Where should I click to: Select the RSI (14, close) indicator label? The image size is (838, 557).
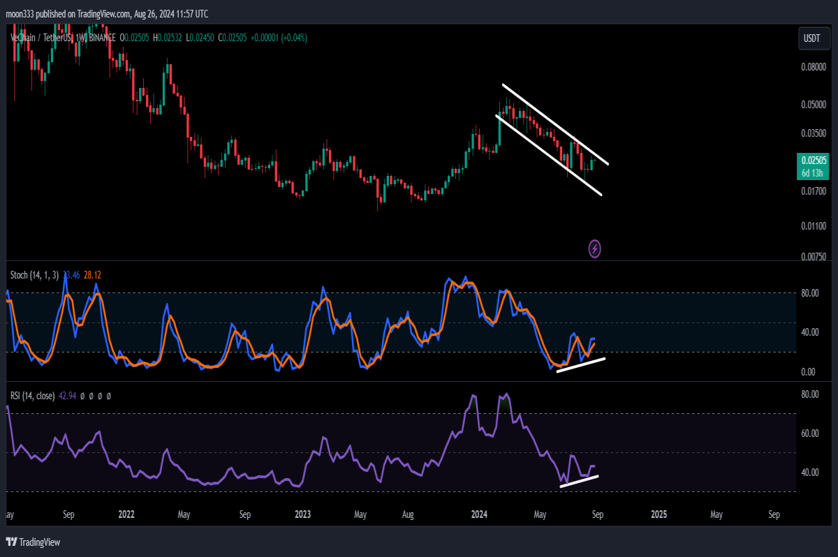33,396
